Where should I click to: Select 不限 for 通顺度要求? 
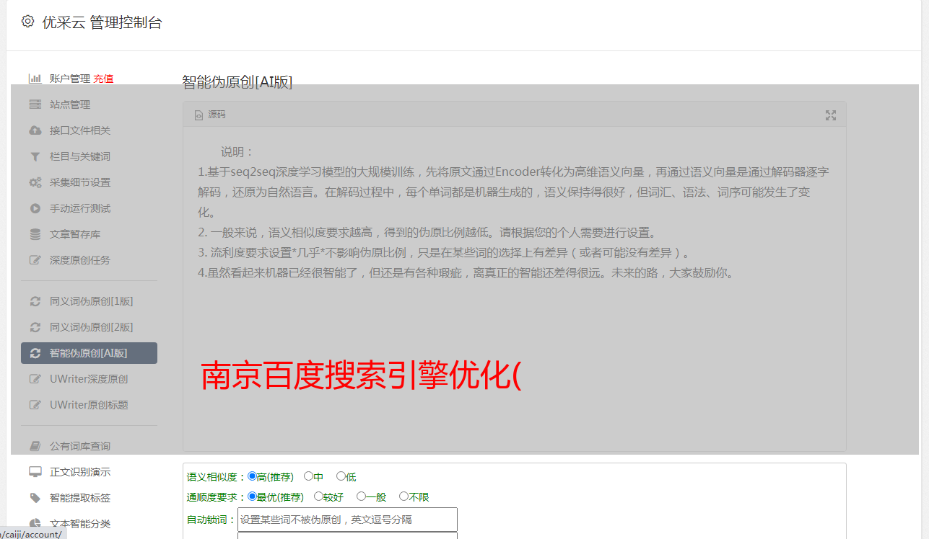pyautogui.click(x=404, y=496)
